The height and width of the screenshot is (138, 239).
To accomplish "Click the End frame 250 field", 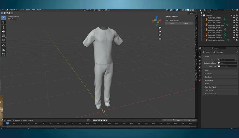I will (191, 120).
